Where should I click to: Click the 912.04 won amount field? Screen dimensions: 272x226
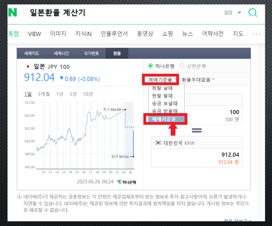197,158
